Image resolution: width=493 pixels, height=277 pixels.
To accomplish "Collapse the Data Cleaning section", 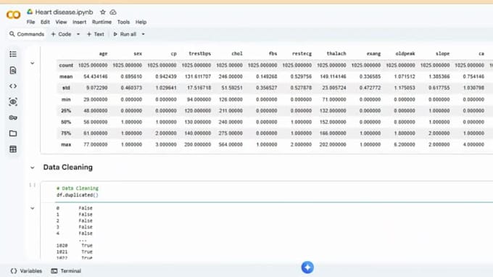I will tap(33, 168).
